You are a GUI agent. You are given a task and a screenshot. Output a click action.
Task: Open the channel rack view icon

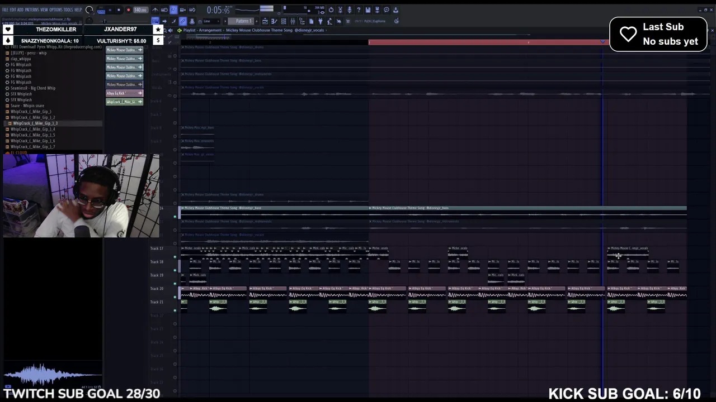(x=284, y=21)
